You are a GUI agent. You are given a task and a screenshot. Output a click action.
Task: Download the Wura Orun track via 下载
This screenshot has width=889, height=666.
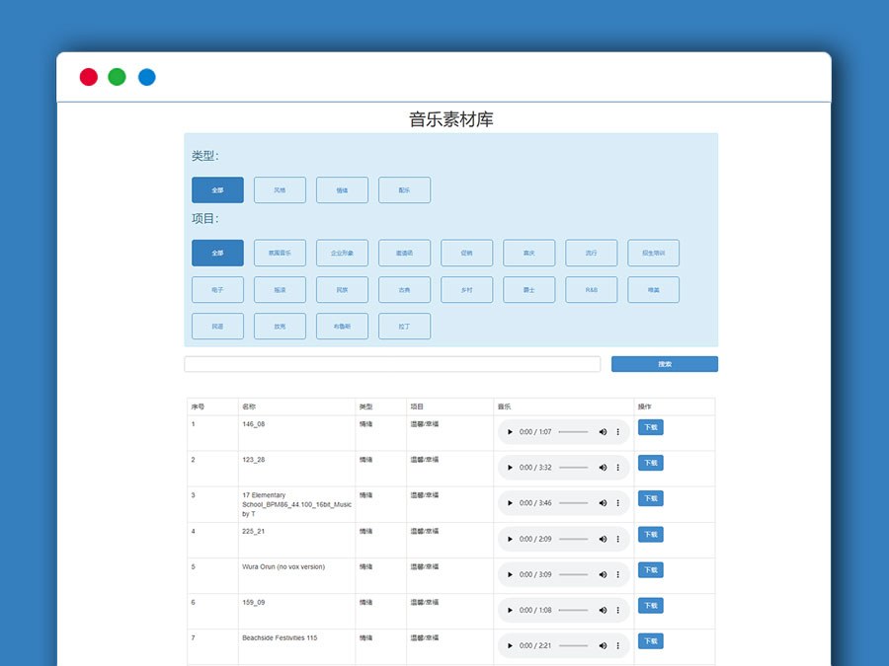coord(650,569)
